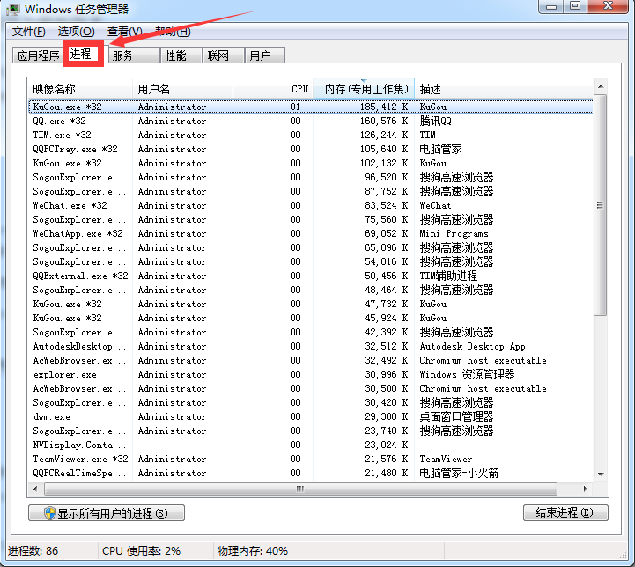Click SogouExplorer row using 87,752 K

point(311,191)
